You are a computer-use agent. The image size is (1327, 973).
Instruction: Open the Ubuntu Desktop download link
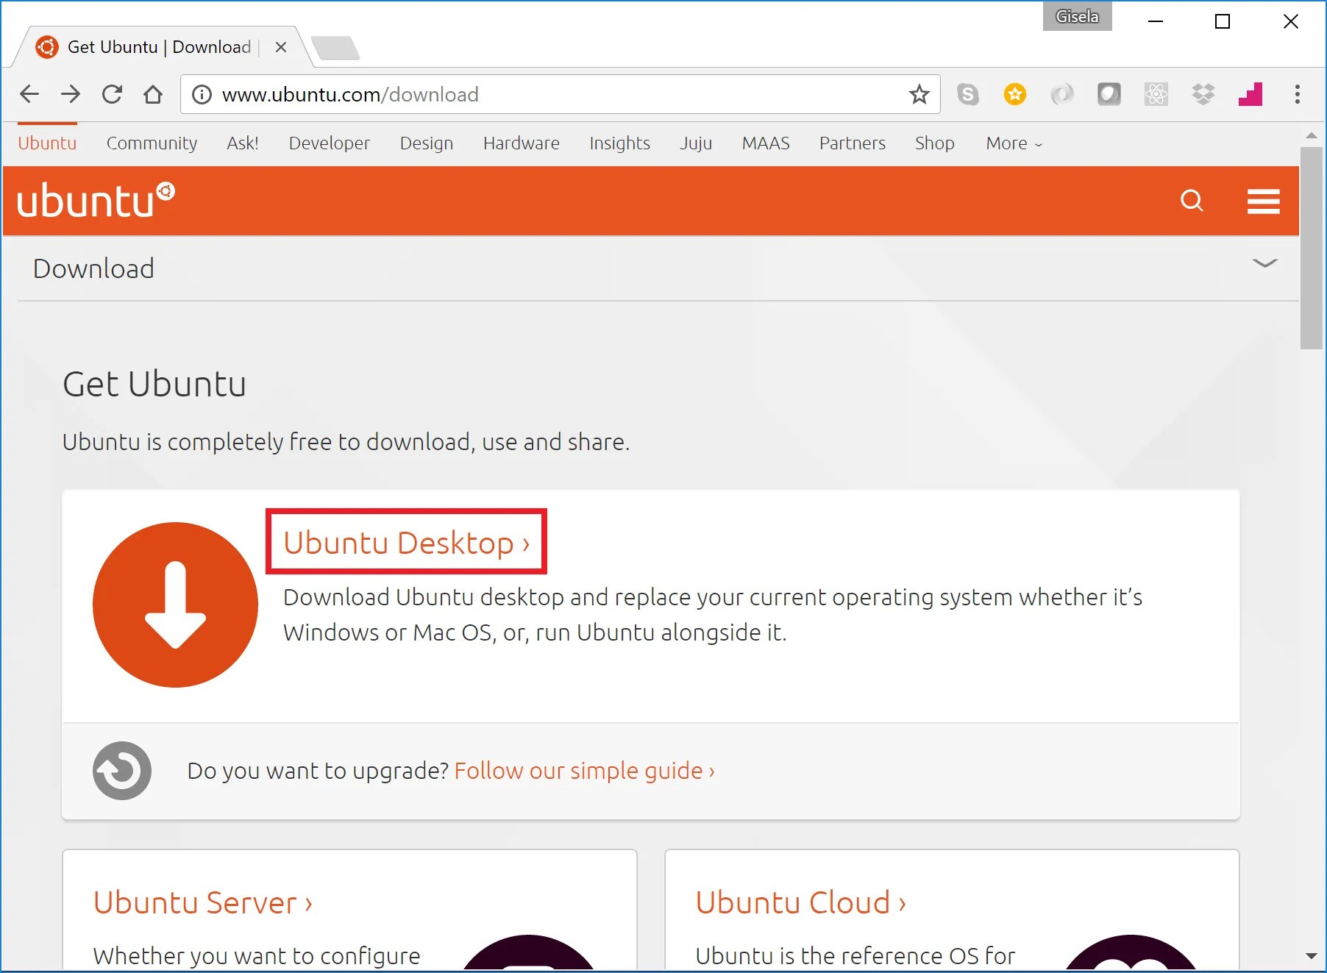click(x=407, y=543)
